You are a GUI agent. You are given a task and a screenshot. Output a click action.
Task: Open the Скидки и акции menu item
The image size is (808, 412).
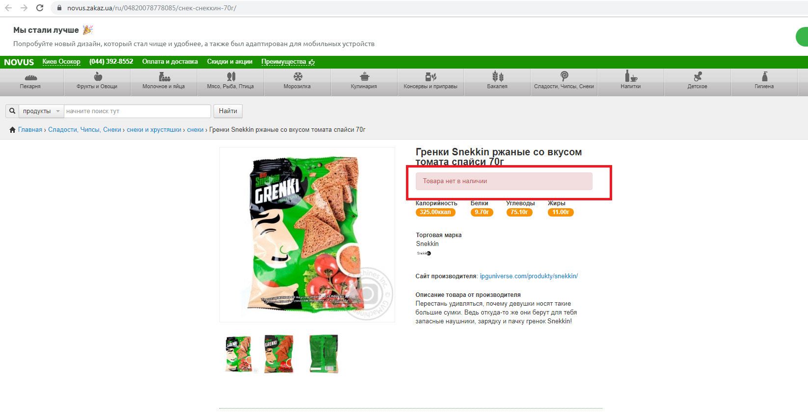click(x=230, y=62)
